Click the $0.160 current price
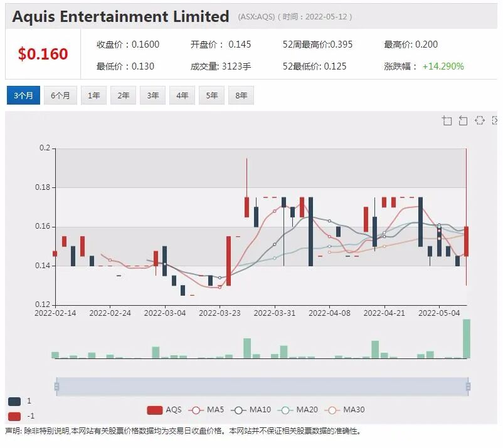This screenshot has height=448, width=503. [x=43, y=54]
